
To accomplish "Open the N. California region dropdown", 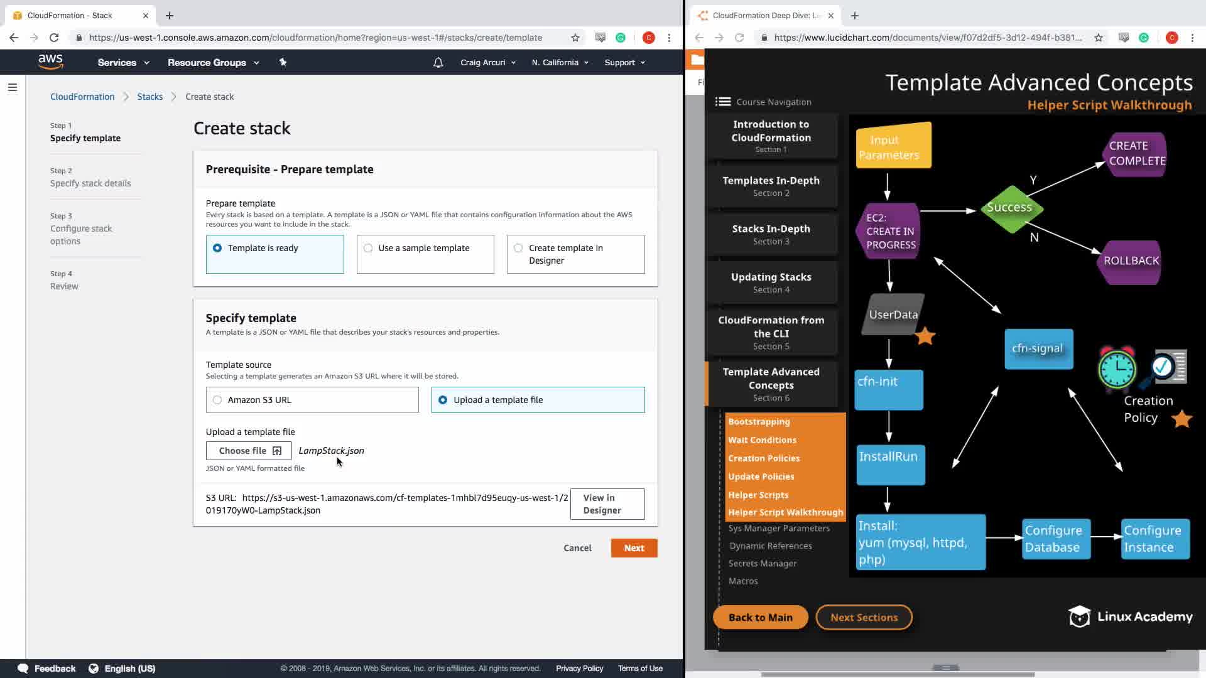I will click(x=560, y=62).
